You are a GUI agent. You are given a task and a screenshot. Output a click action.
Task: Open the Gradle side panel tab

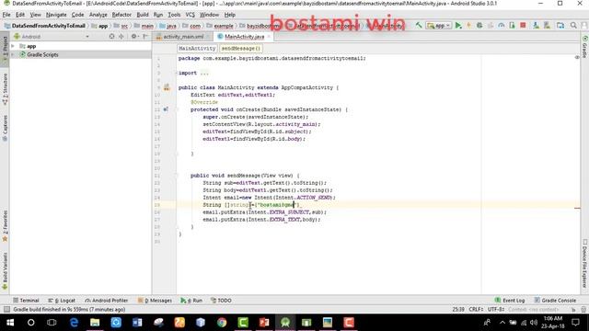(584, 46)
